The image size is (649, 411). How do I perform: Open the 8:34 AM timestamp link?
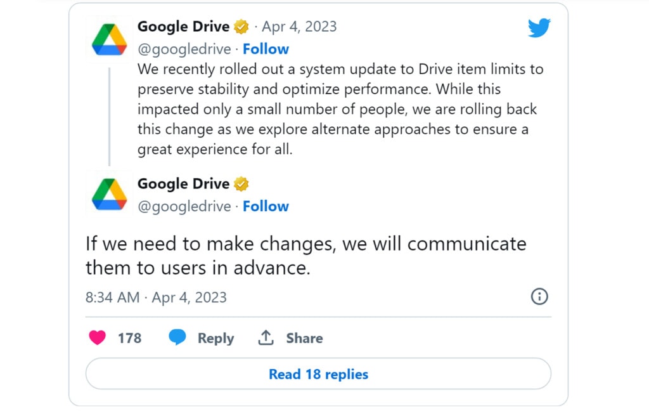[156, 297]
